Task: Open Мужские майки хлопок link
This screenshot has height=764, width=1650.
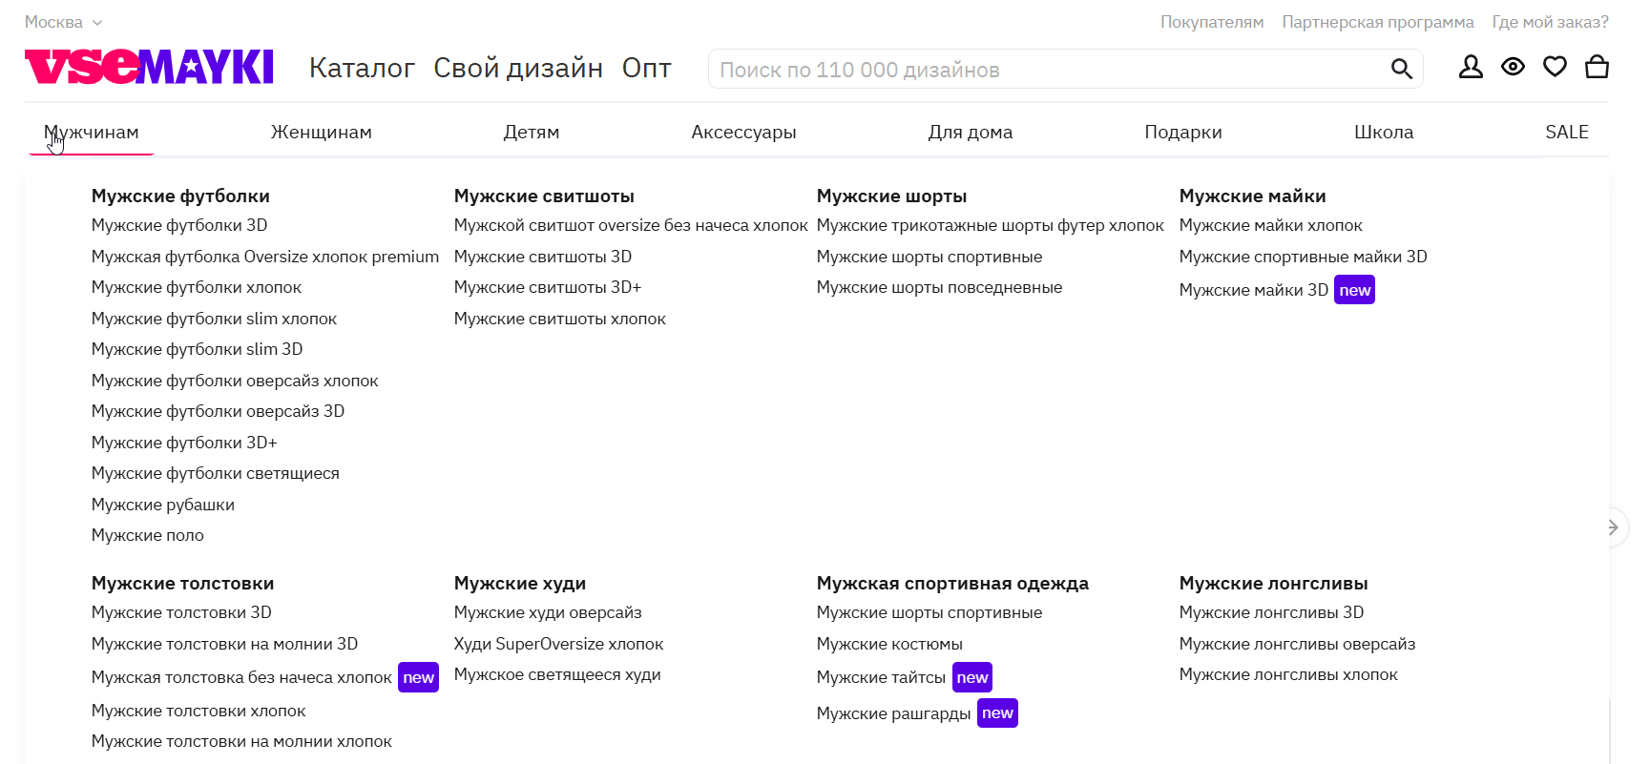Action: tap(1270, 225)
